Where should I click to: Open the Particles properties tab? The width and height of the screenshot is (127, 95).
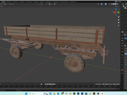point(122,60)
